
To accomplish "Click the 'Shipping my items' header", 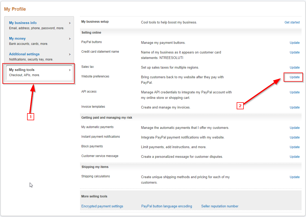I will pyautogui.click(x=95, y=167).
